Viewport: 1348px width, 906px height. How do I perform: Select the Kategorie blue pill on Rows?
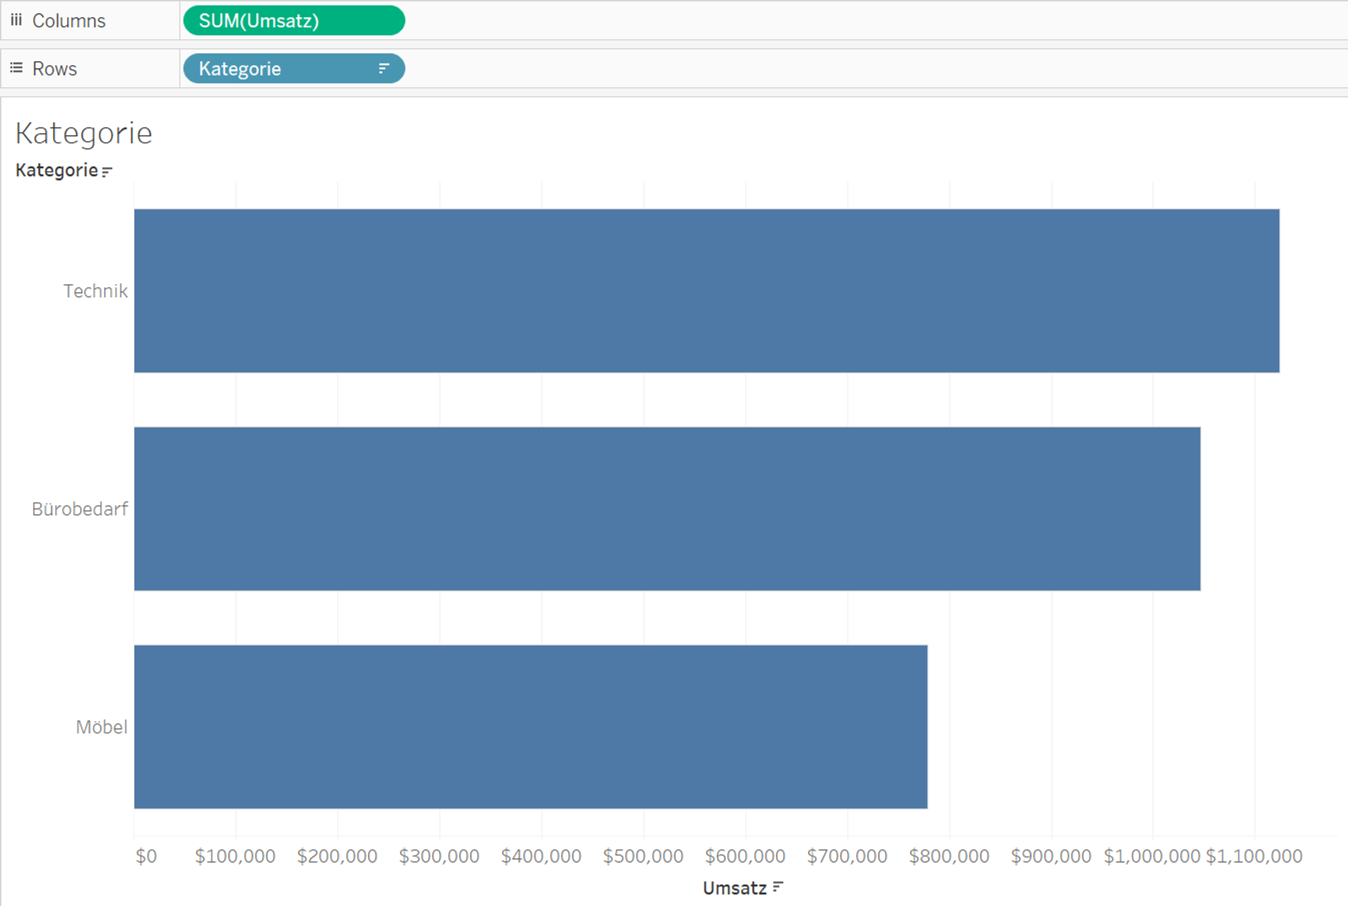click(283, 69)
